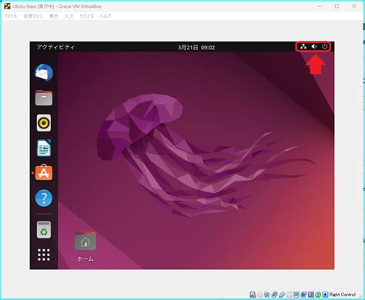Open Thunderbird mail from the Ubuntu dock
This screenshot has width=365, height=300.
tap(44, 72)
